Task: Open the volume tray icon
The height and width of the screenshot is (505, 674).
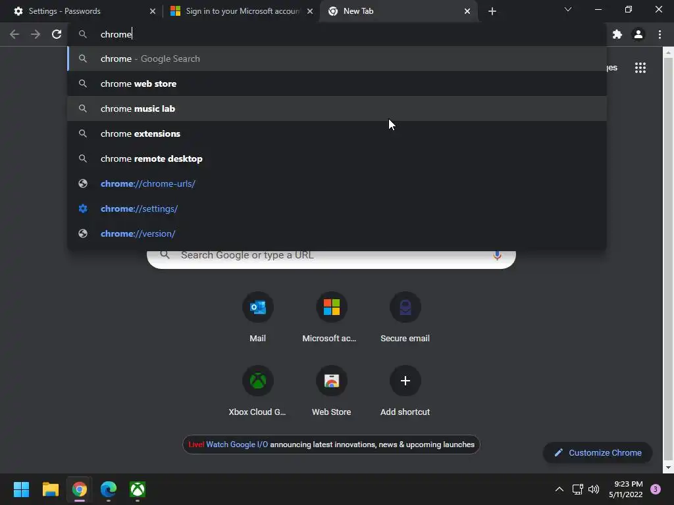Action: pyautogui.click(x=594, y=489)
